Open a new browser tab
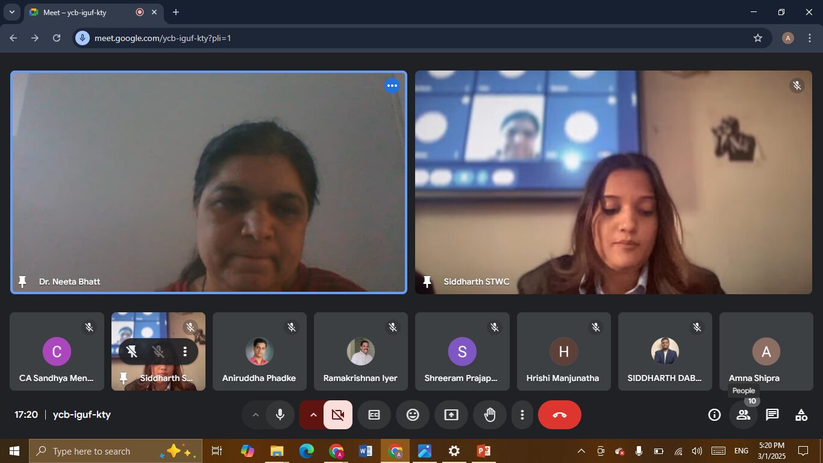Viewport: 823px width, 463px height. tap(176, 12)
